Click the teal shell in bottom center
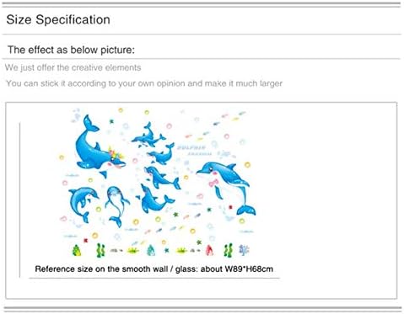404x314 pixels. [x=151, y=250]
